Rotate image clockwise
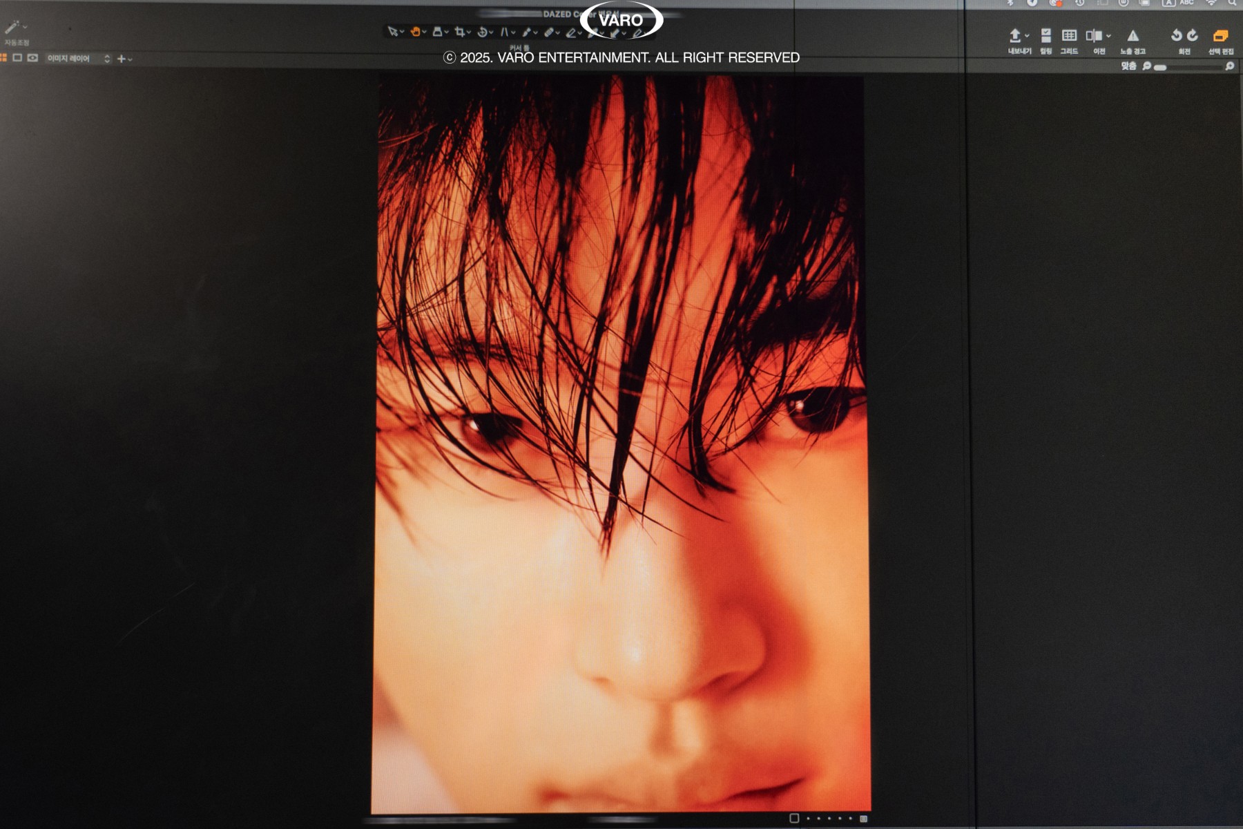 (1192, 35)
